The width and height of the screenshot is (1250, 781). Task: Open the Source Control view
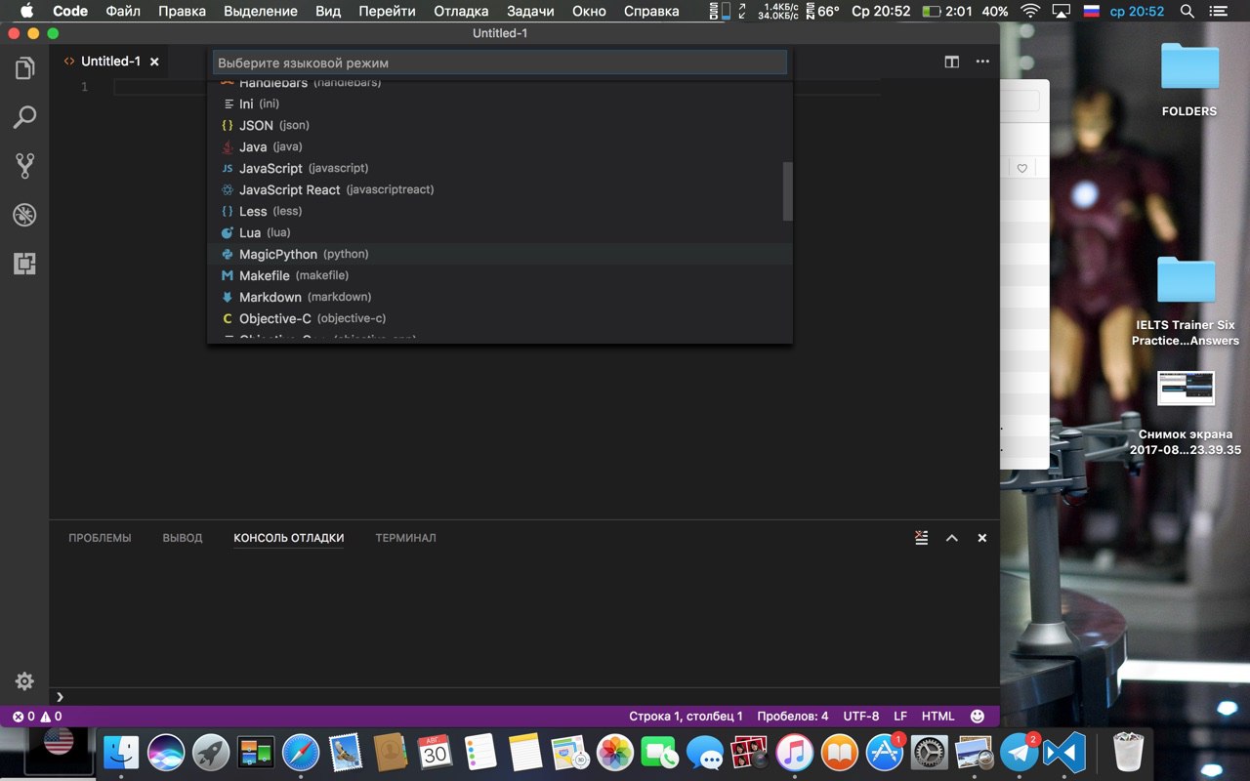pos(24,166)
